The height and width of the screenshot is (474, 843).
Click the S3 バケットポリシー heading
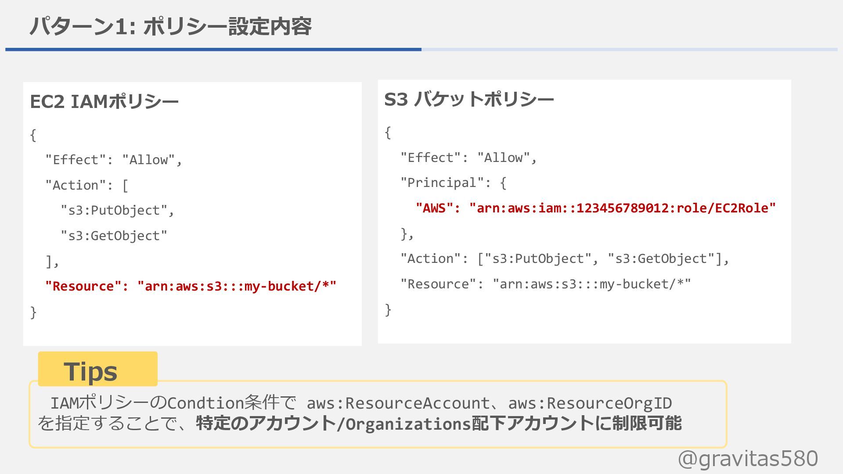coord(468,100)
